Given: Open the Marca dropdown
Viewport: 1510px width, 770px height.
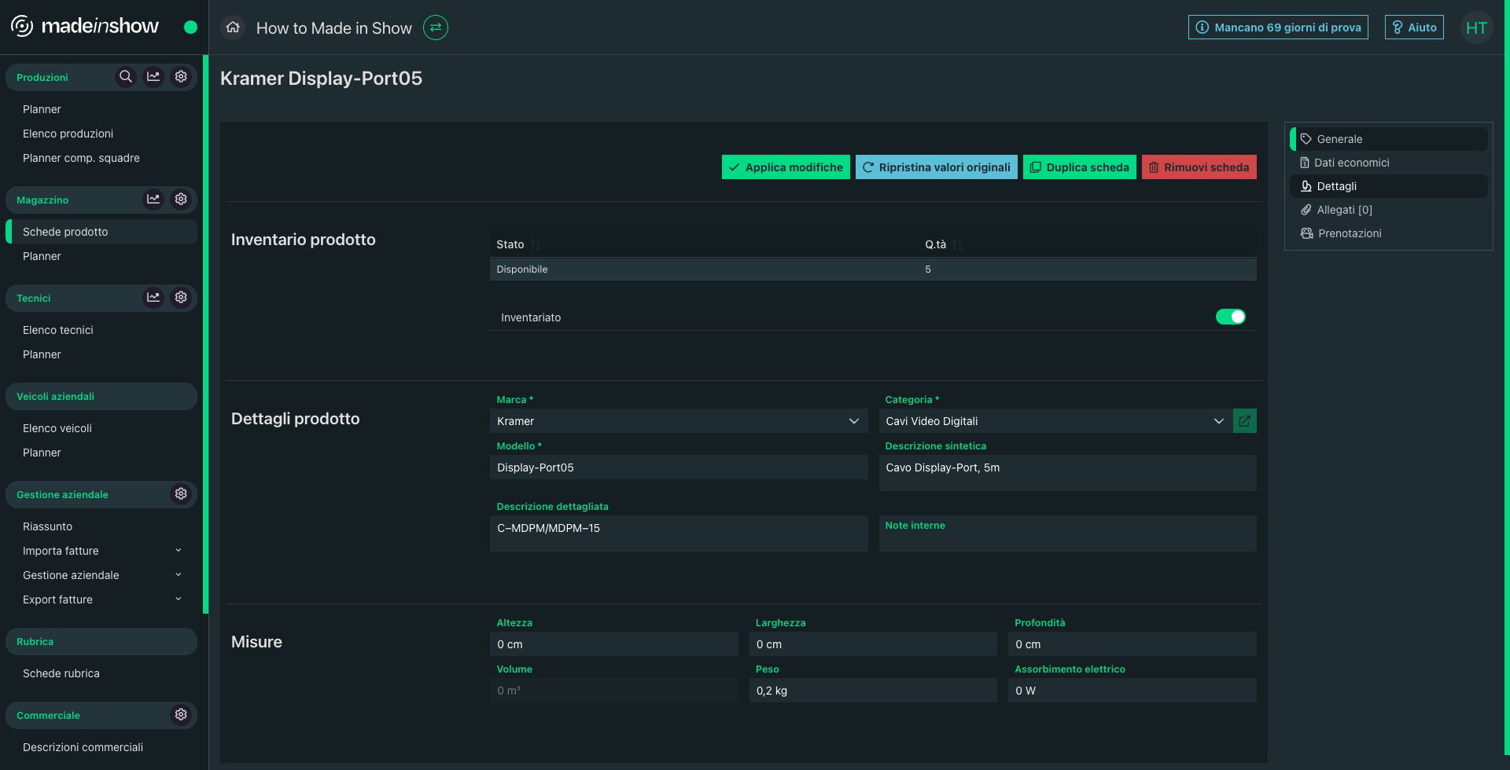Looking at the screenshot, I should coord(679,421).
